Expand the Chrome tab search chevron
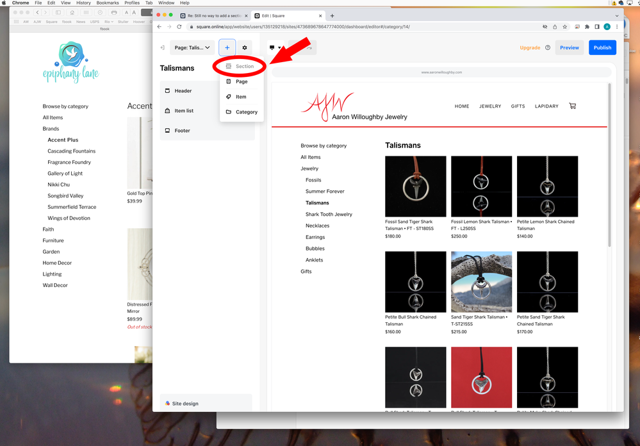 (617, 15)
